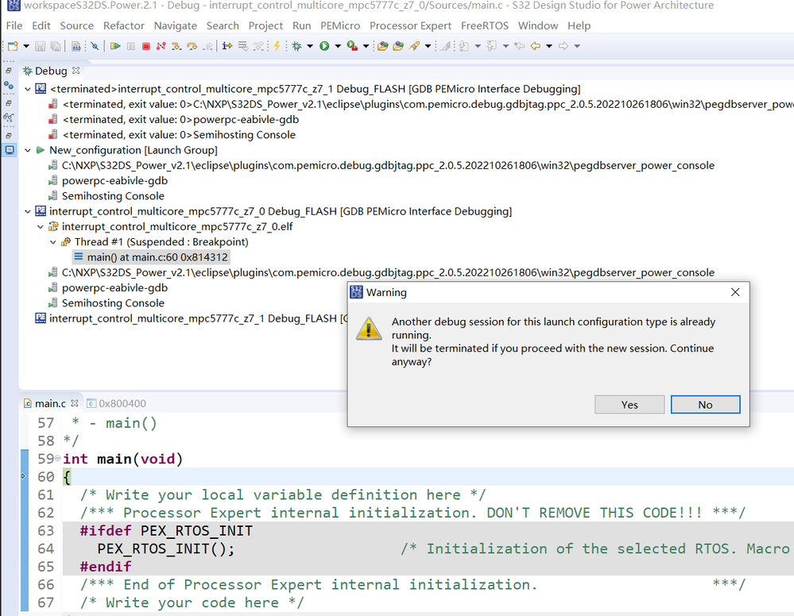Open the Processor Expert menu

pyautogui.click(x=410, y=25)
